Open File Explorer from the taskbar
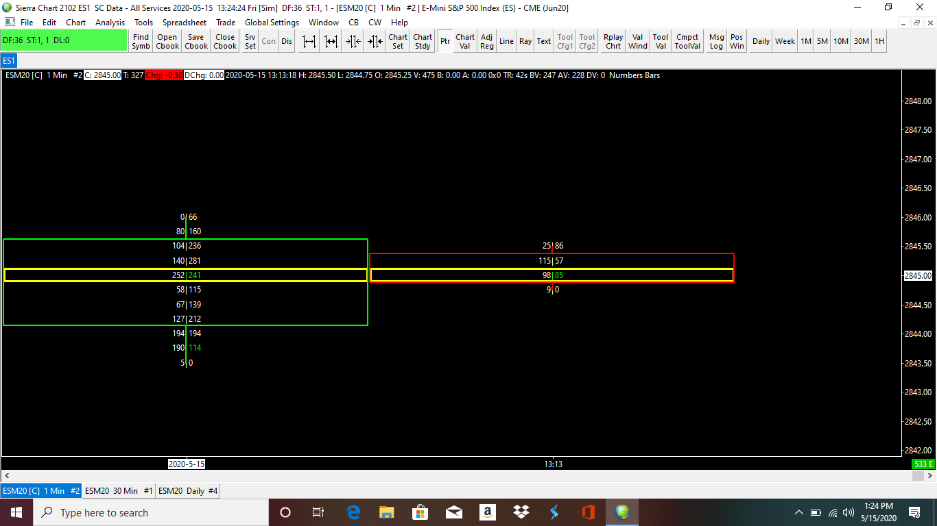This screenshot has width=937, height=526. click(x=387, y=512)
